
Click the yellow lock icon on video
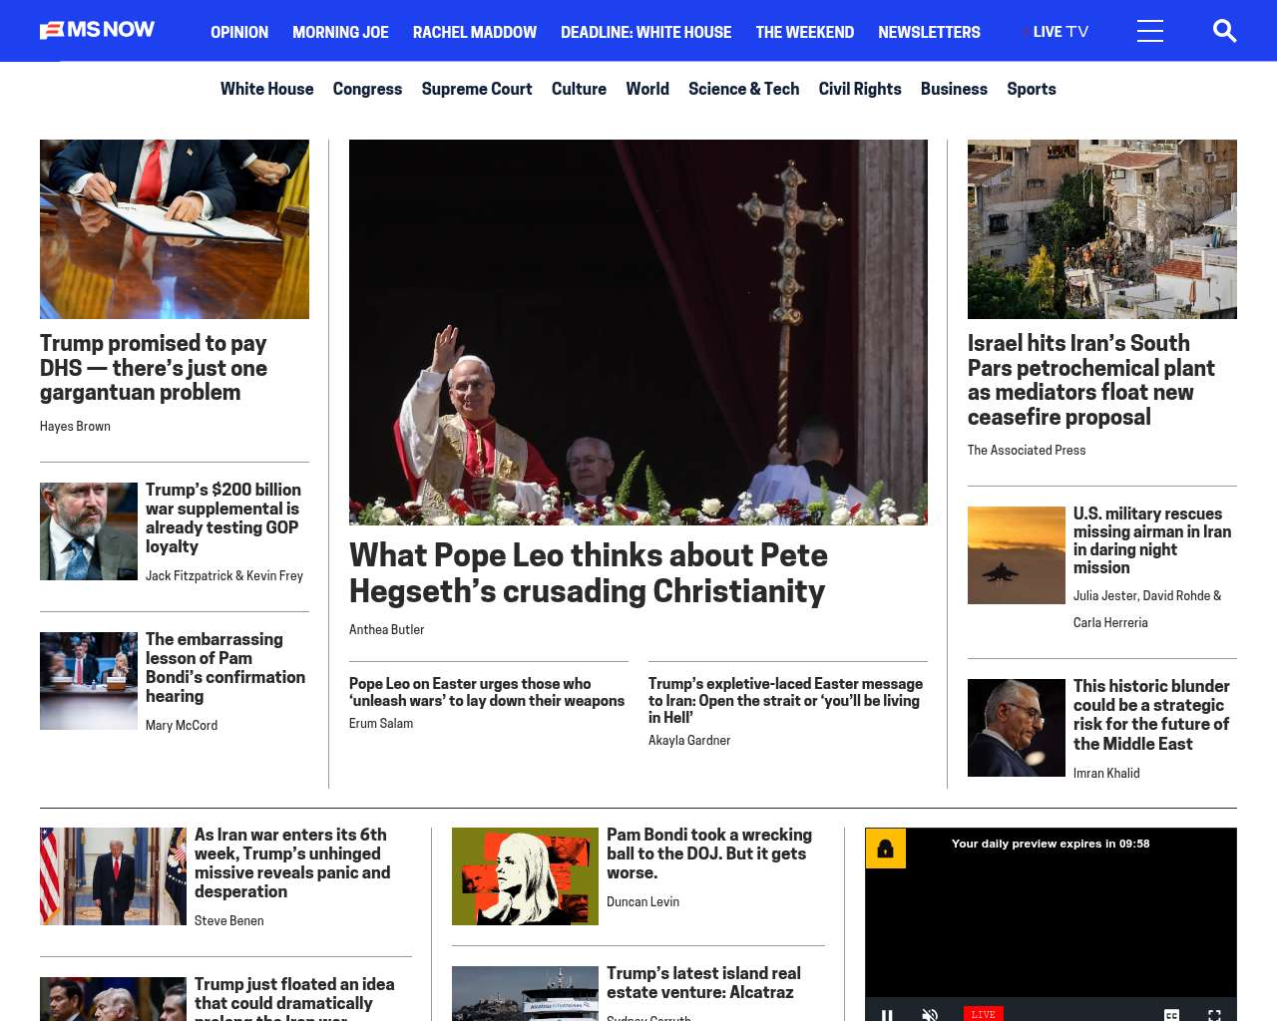[885, 849]
